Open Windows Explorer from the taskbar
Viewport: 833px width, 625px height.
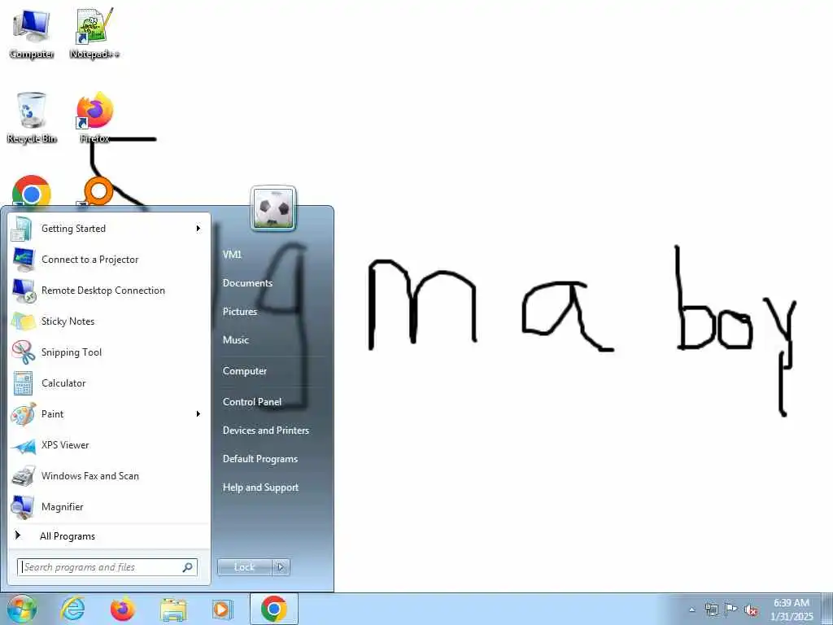click(x=173, y=609)
